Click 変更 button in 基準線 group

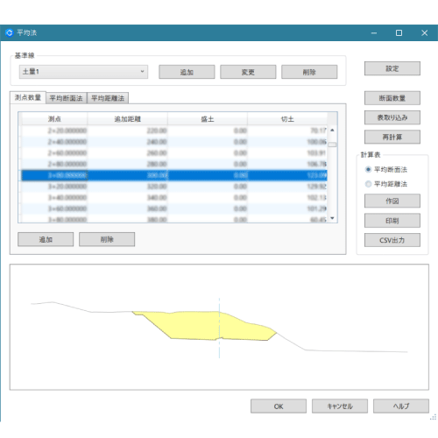click(248, 72)
